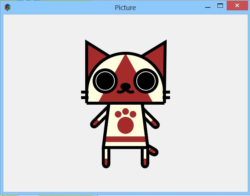The height and width of the screenshot is (196, 250).
Task: Click the red tip of the cat's left hand
Action: 95,123
